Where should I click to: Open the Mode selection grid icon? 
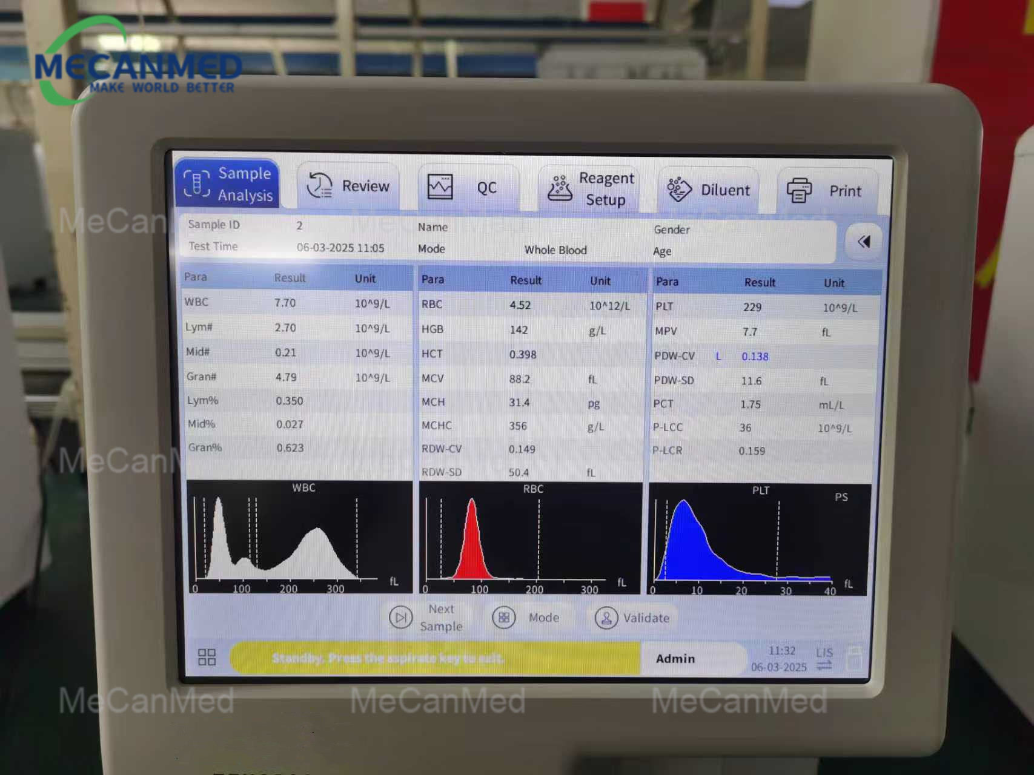pyautogui.click(x=505, y=618)
